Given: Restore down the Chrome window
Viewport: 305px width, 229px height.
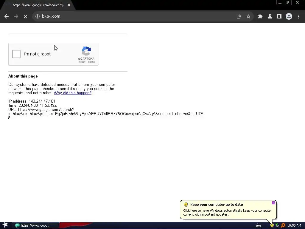Looking at the screenshot, I should pyautogui.click(x=287, y=3).
